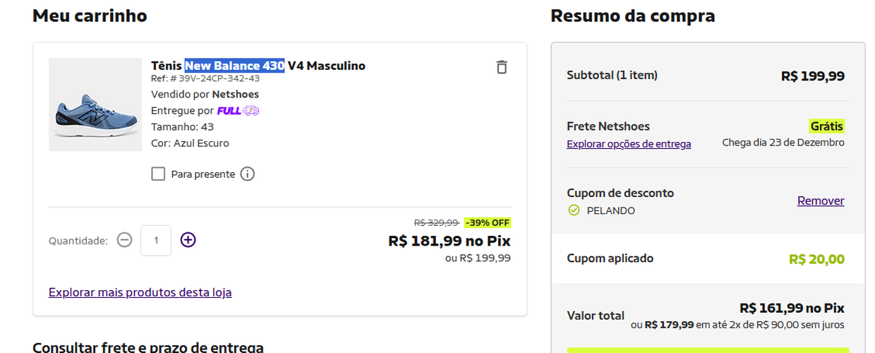Screen dimensions: 875x353
Task: Open "Explorar opções de entrega" link
Action: point(629,144)
